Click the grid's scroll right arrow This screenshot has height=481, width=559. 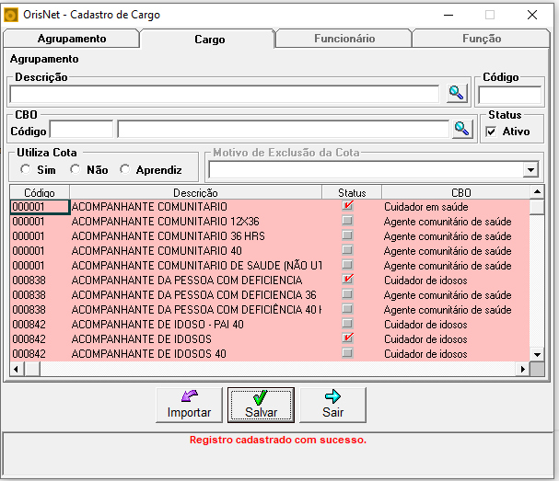523,369
